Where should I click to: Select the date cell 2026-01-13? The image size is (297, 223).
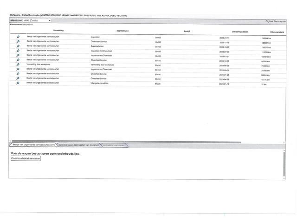pyautogui.click(x=224, y=38)
